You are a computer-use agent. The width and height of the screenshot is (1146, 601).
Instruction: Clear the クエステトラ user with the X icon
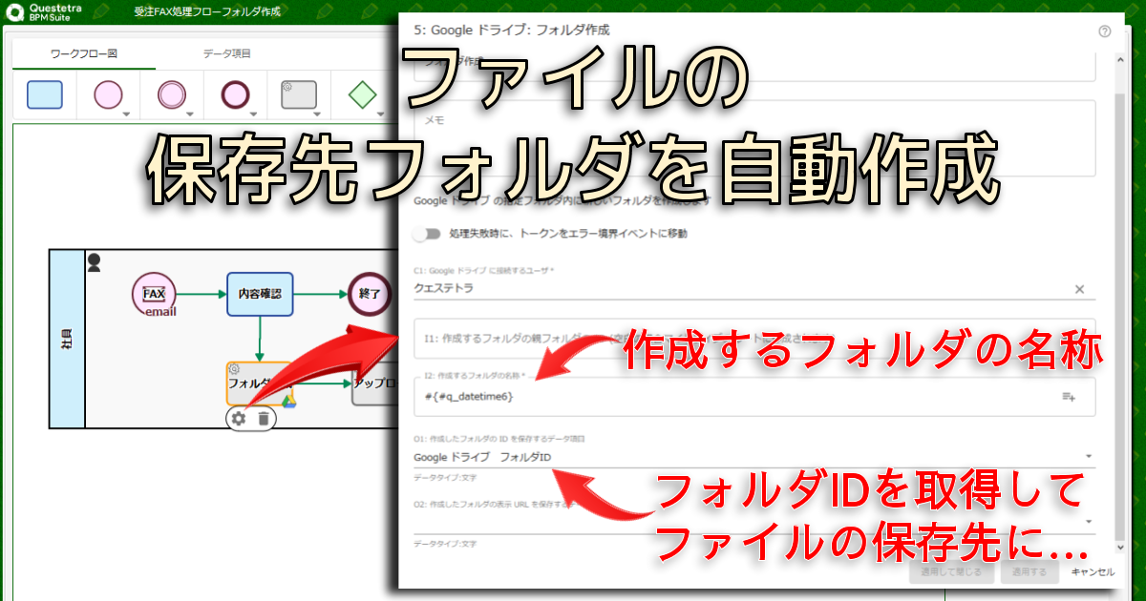[x=1079, y=289]
